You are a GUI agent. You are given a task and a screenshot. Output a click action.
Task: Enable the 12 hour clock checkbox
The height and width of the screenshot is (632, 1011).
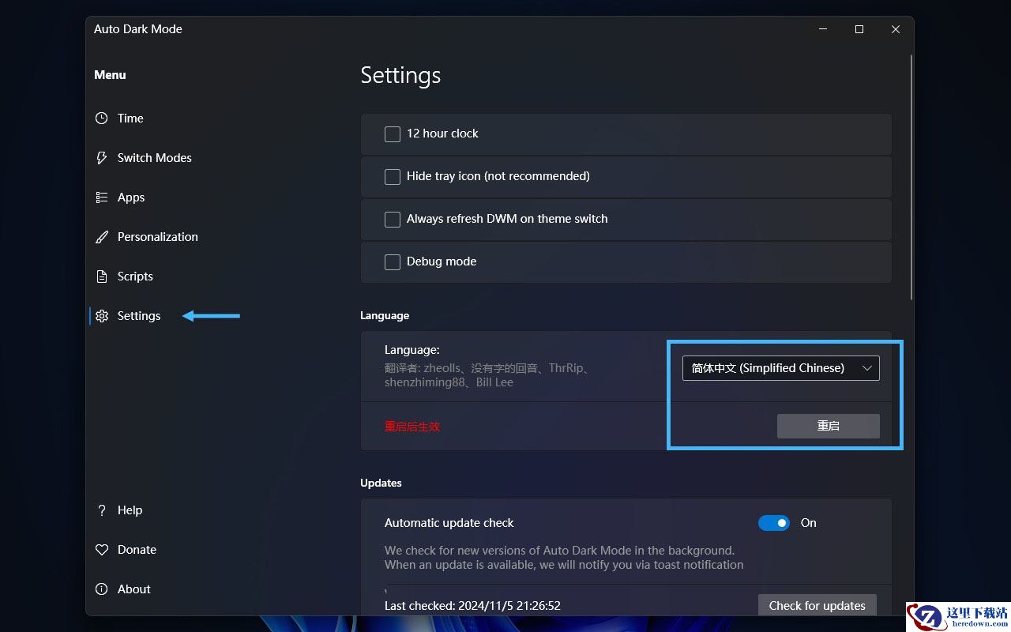coord(393,134)
